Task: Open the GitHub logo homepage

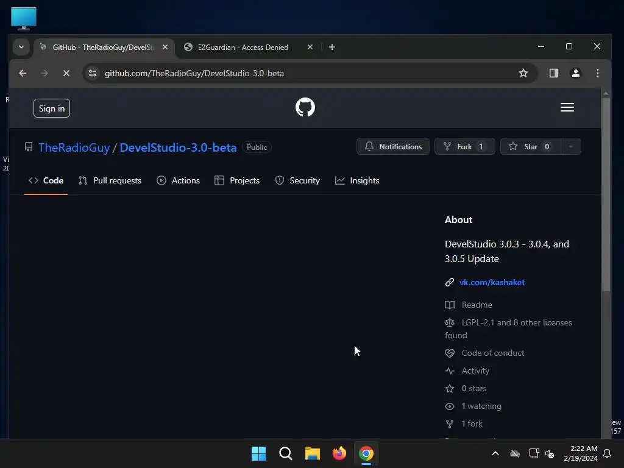Action: coord(305,107)
